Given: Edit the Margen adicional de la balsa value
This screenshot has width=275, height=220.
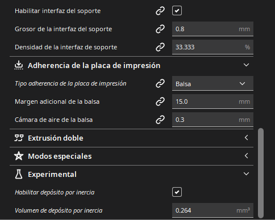Looking at the screenshot, I should point(213,101).
